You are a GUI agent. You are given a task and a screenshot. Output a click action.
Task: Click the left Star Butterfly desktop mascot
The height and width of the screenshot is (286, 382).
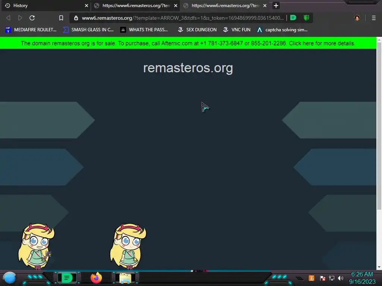[x=36, y=246]
